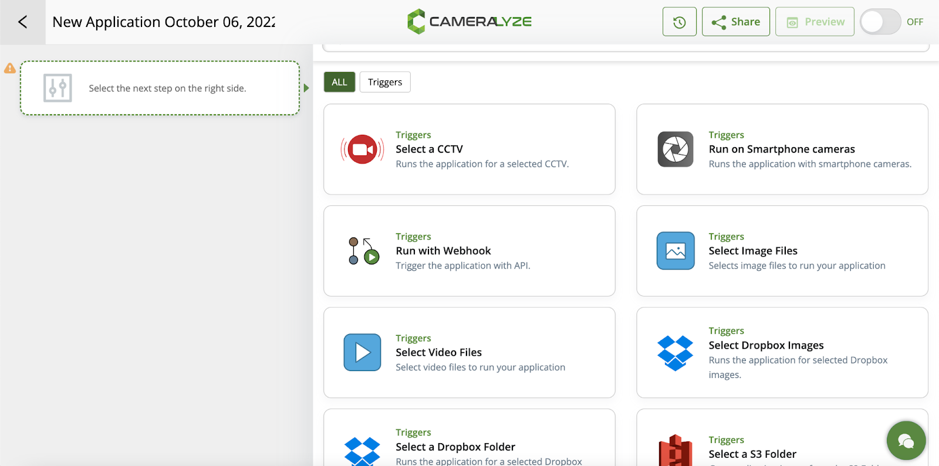Click the Dropbox icon in Dropbox Folder card
Image resolution: width=939 pixels, height=466 pixels.
362,452
